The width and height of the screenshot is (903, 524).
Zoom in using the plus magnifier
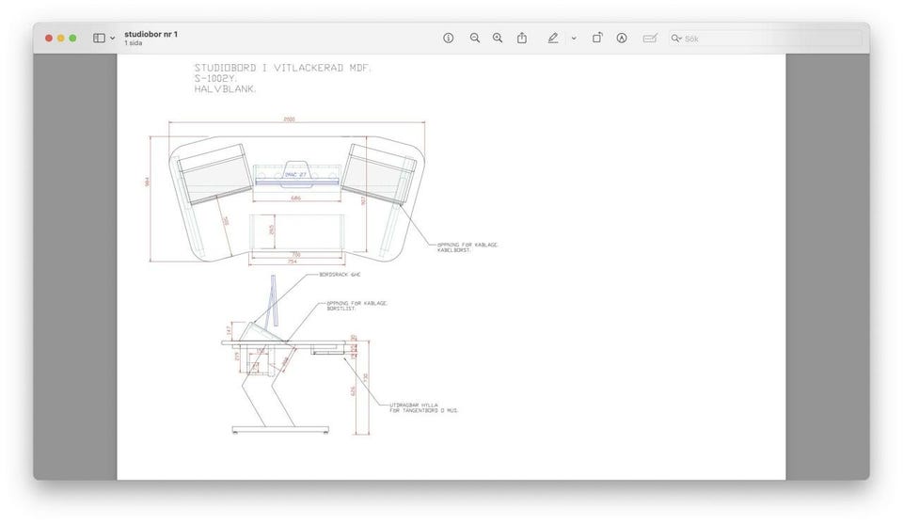[498, 38]
